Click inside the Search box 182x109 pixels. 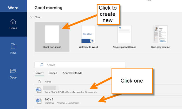[80, 65]
